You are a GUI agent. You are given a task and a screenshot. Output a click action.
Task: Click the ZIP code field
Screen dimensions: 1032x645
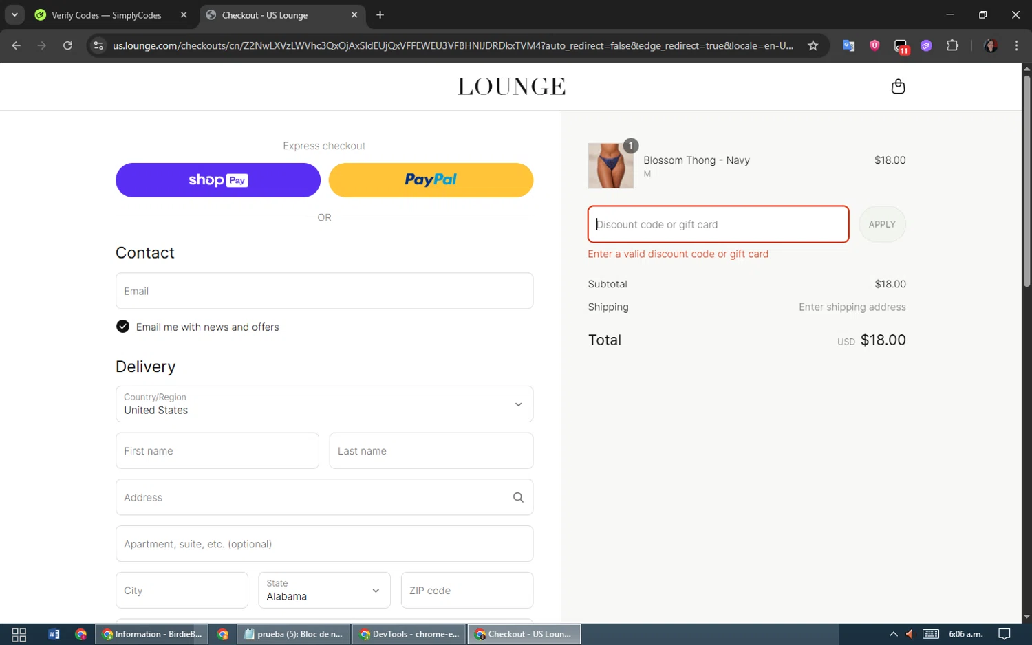pos(467,591)
